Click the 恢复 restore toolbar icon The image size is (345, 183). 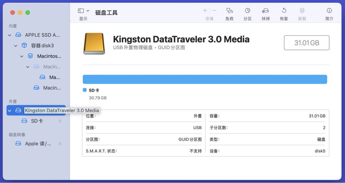pos(284,10)
